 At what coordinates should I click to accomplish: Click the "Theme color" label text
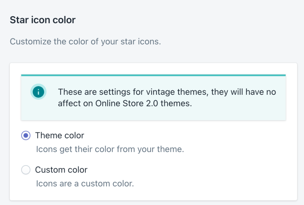60,136
